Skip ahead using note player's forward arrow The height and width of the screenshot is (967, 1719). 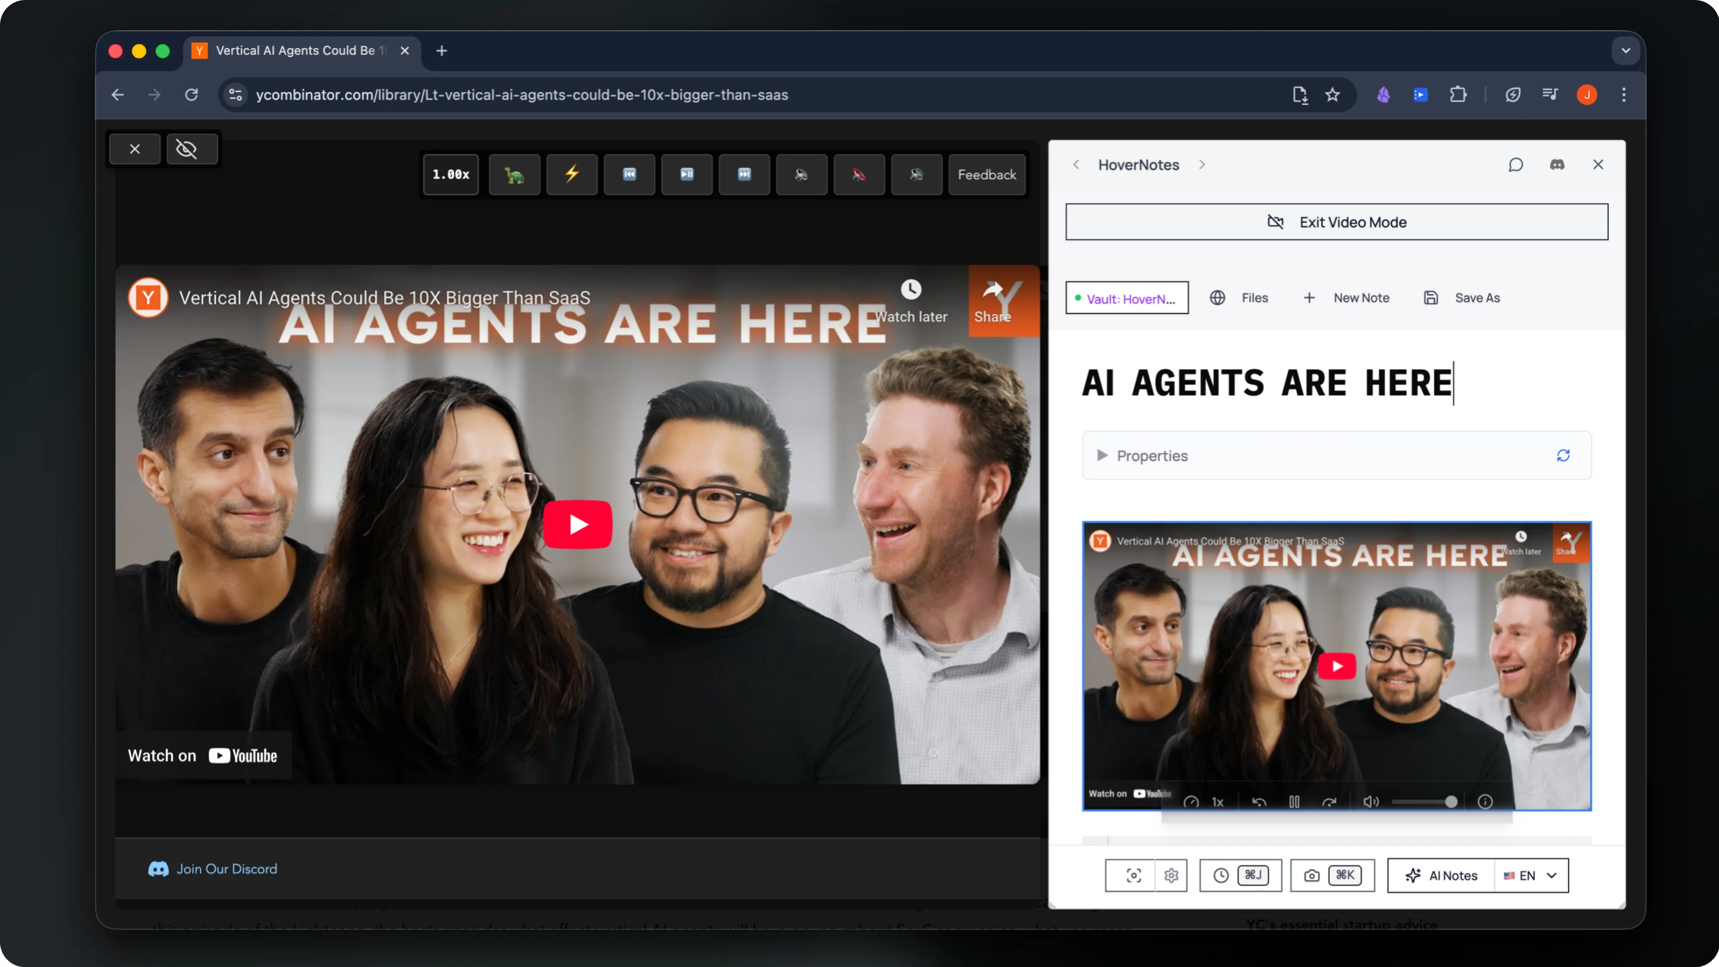pyautogui.click(x=1329, y=801)
